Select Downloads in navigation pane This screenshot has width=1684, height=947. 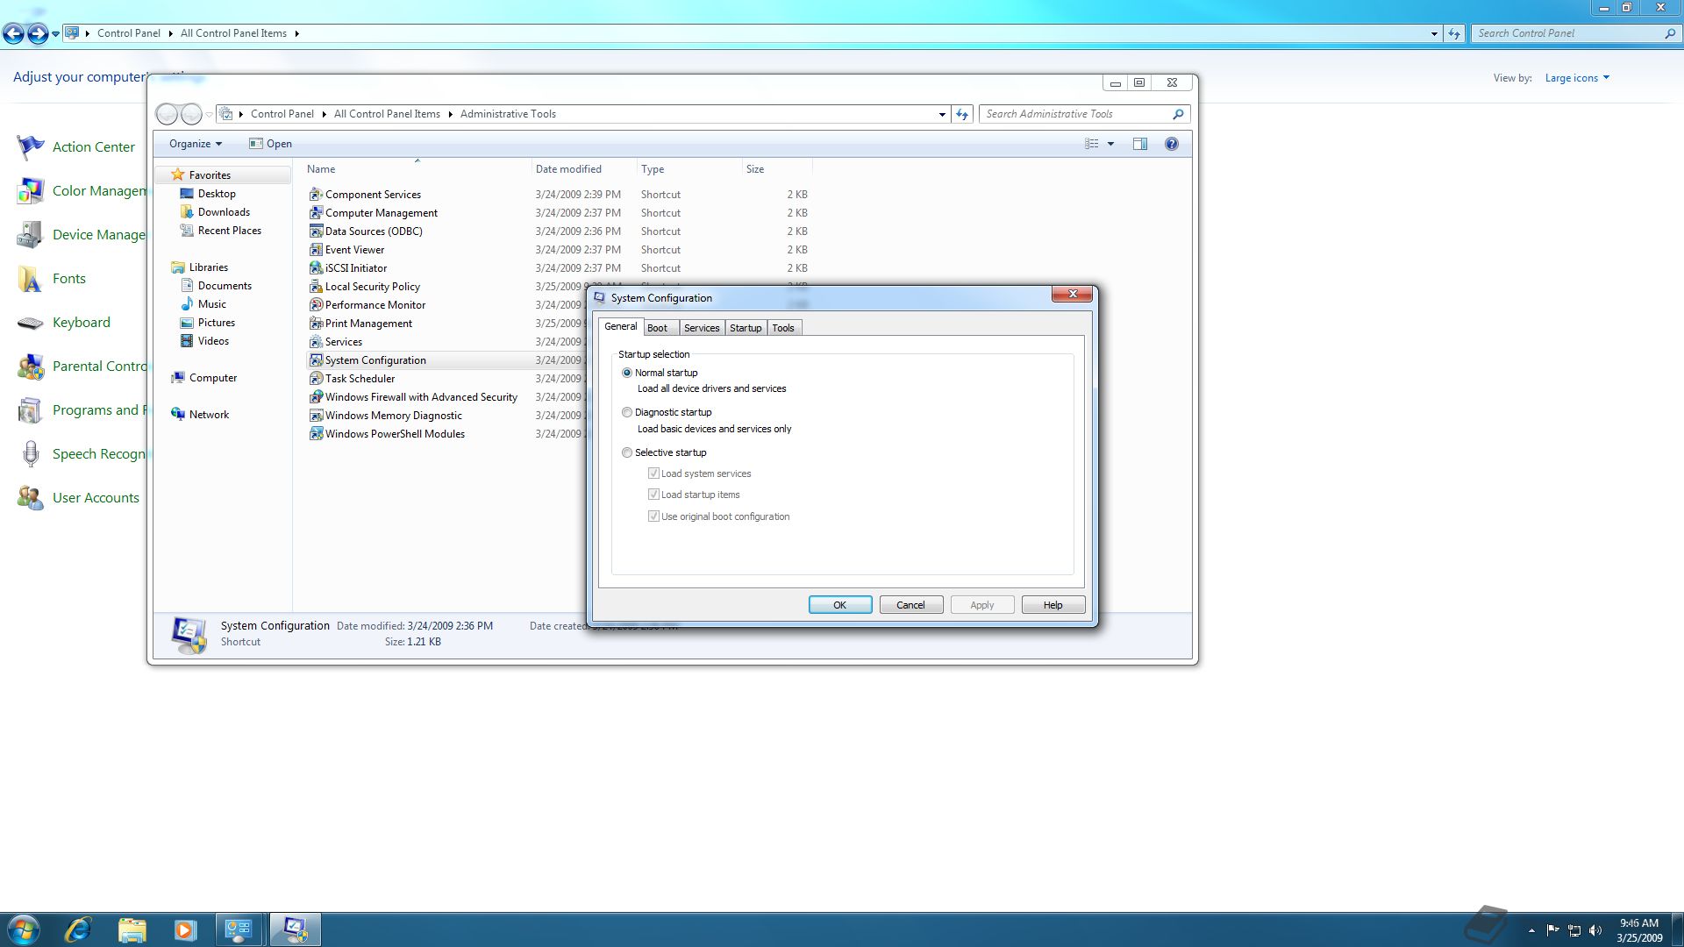(224, 212)
